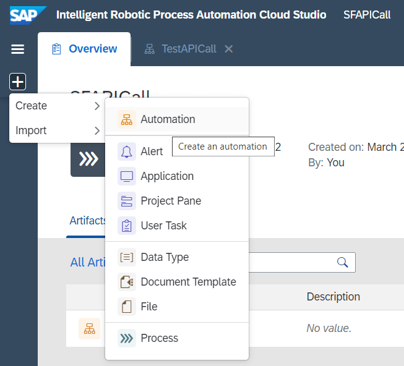Image resolution: width=404 pixels, height=366 pixels.
Task: Click the Project Pane icon
Action: 126,201
